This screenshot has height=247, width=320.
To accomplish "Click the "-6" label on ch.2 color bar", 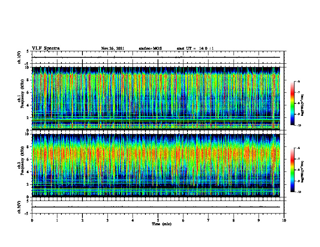I will coord(298,148).
